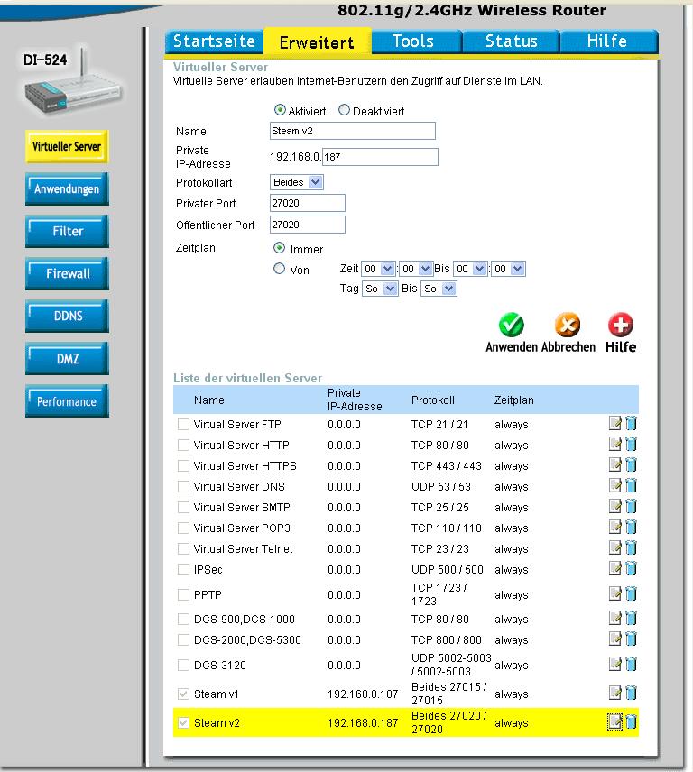Click the Name input field
Screen dimensions: 693x772
tap(353, 131)
